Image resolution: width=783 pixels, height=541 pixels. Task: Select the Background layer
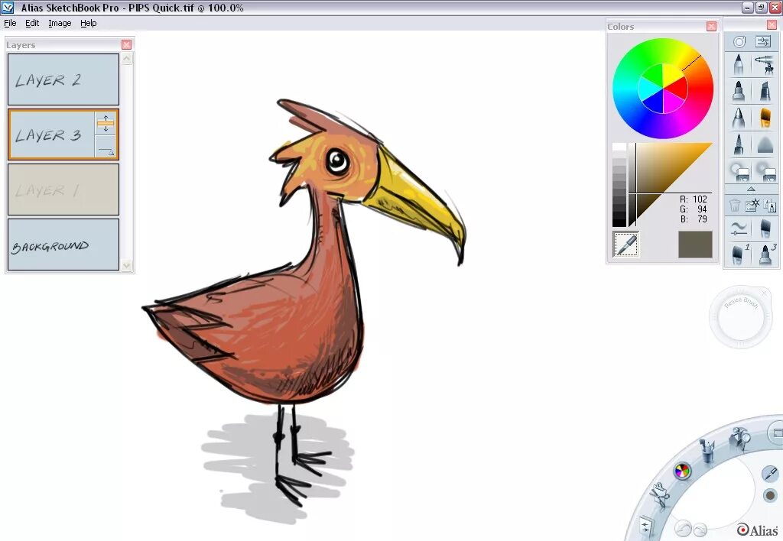click(63, 245)
